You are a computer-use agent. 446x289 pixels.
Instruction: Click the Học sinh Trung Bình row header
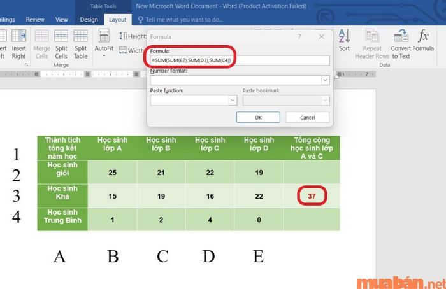(62, 219)
